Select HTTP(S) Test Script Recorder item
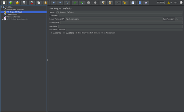 [17, 19]
